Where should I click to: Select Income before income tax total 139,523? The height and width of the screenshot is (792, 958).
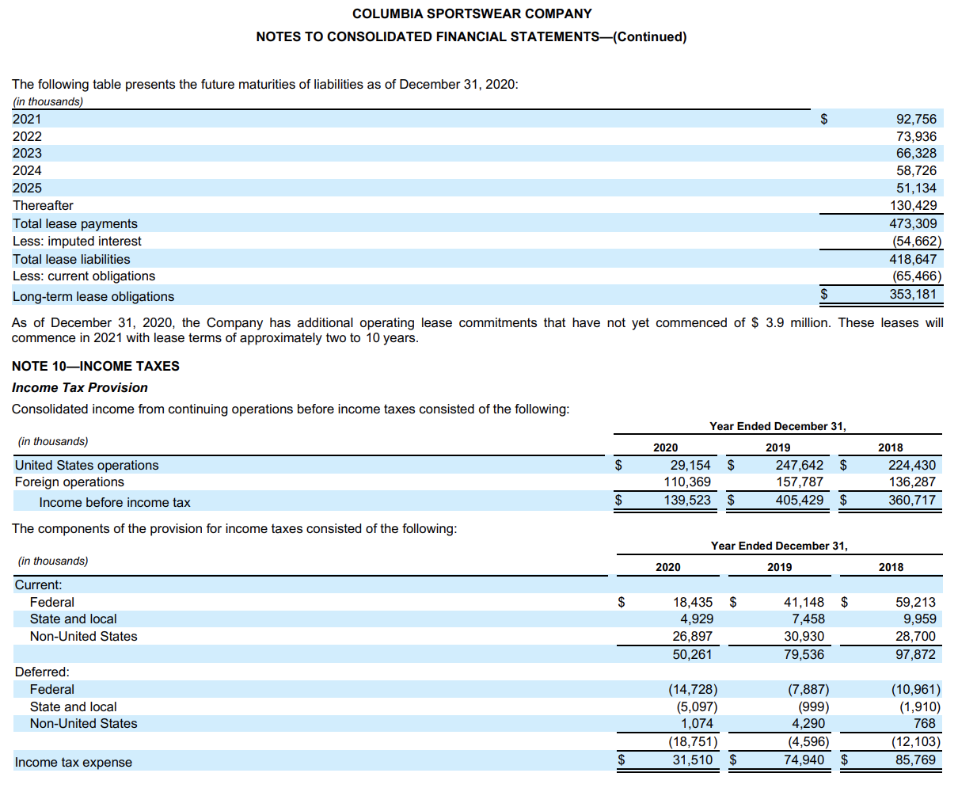686,501
